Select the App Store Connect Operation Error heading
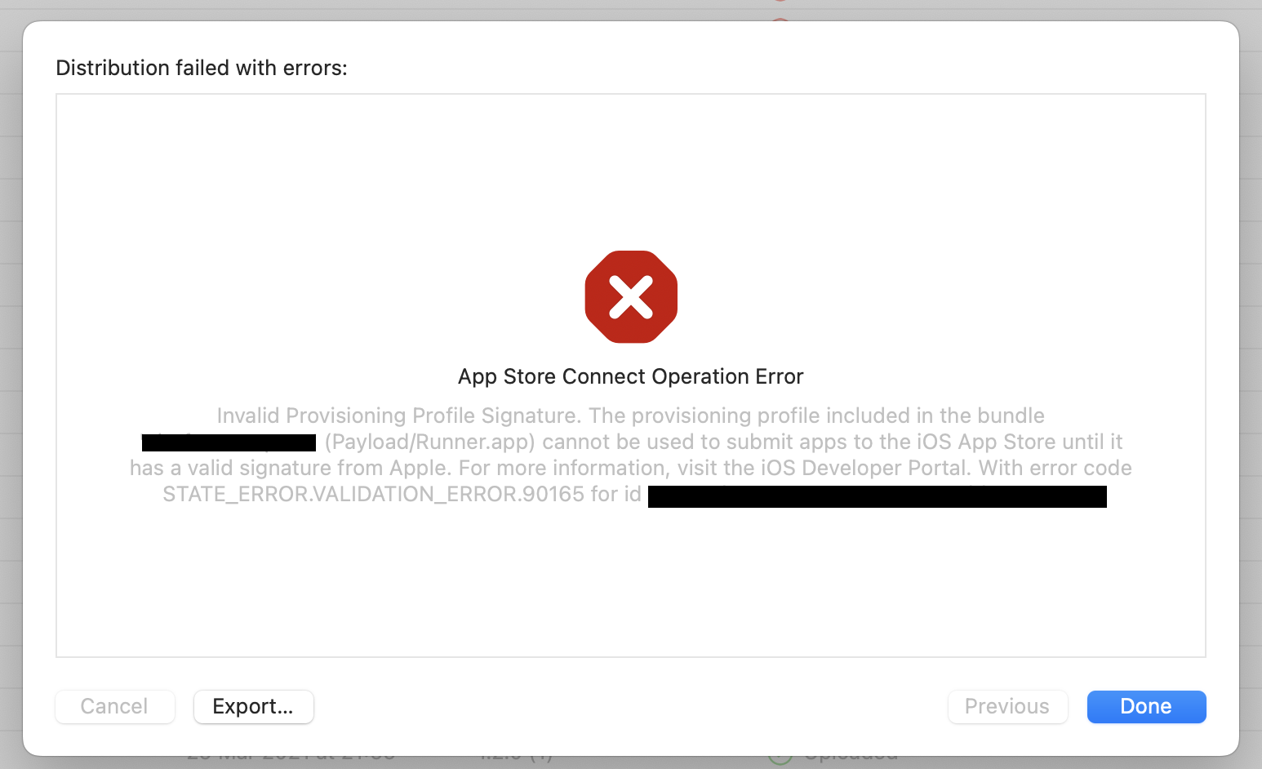The height and width of the screenshot is (769, 1262). 630,376
